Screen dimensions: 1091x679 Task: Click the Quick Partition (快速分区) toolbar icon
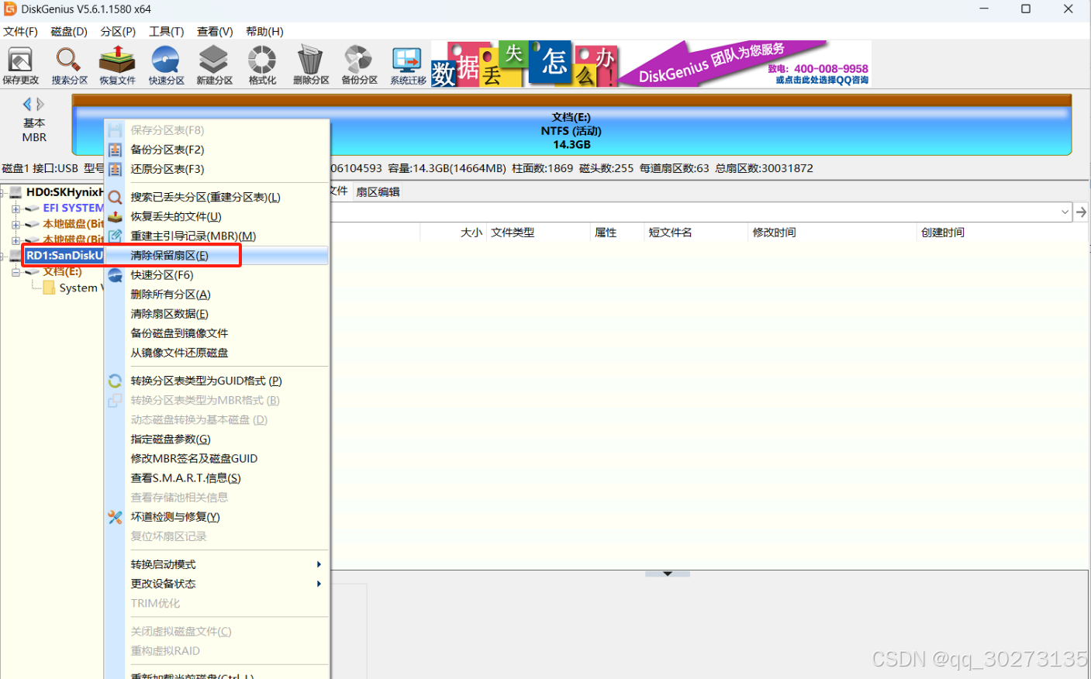click(166, 65)
